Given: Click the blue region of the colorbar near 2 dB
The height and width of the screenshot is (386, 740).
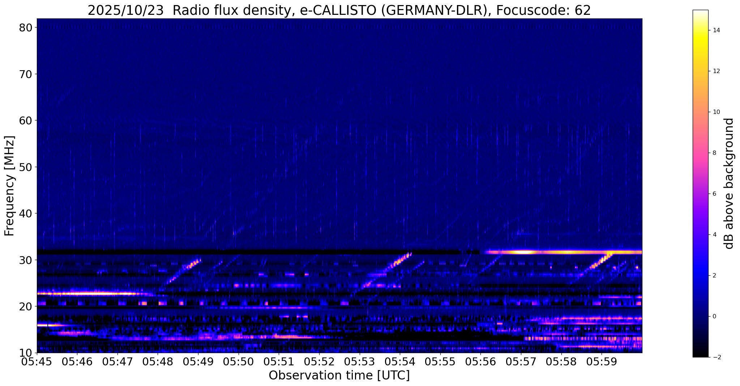Looking at the screenshot, I should (700, 276).
